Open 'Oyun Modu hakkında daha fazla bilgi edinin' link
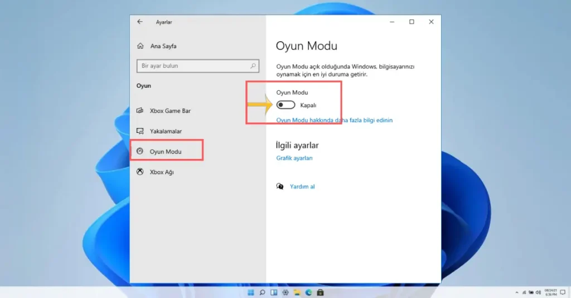This screenshot has height=298, width=571. (x=335, y=120)
